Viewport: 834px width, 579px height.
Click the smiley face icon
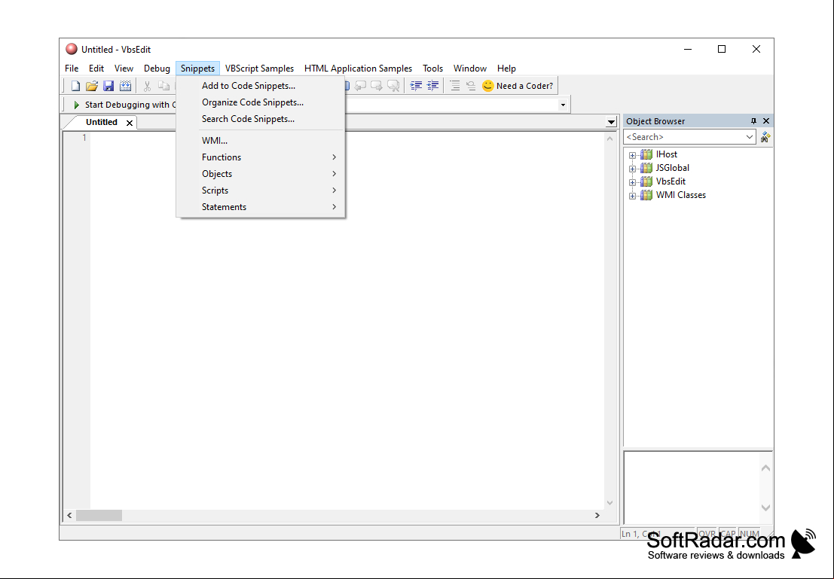coord(487,86)
